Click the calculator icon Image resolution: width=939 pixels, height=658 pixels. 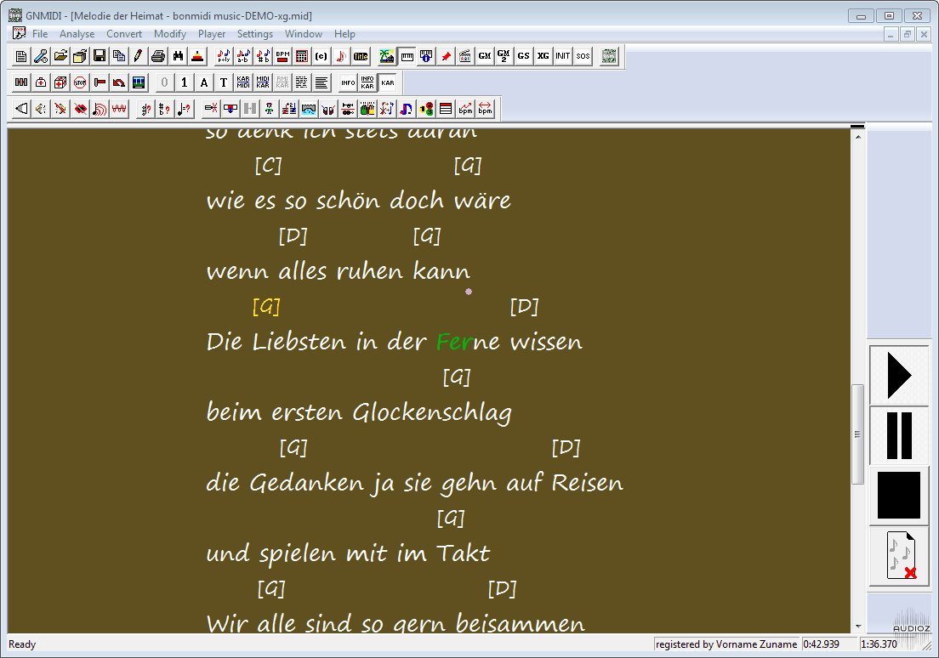point(302,56)
